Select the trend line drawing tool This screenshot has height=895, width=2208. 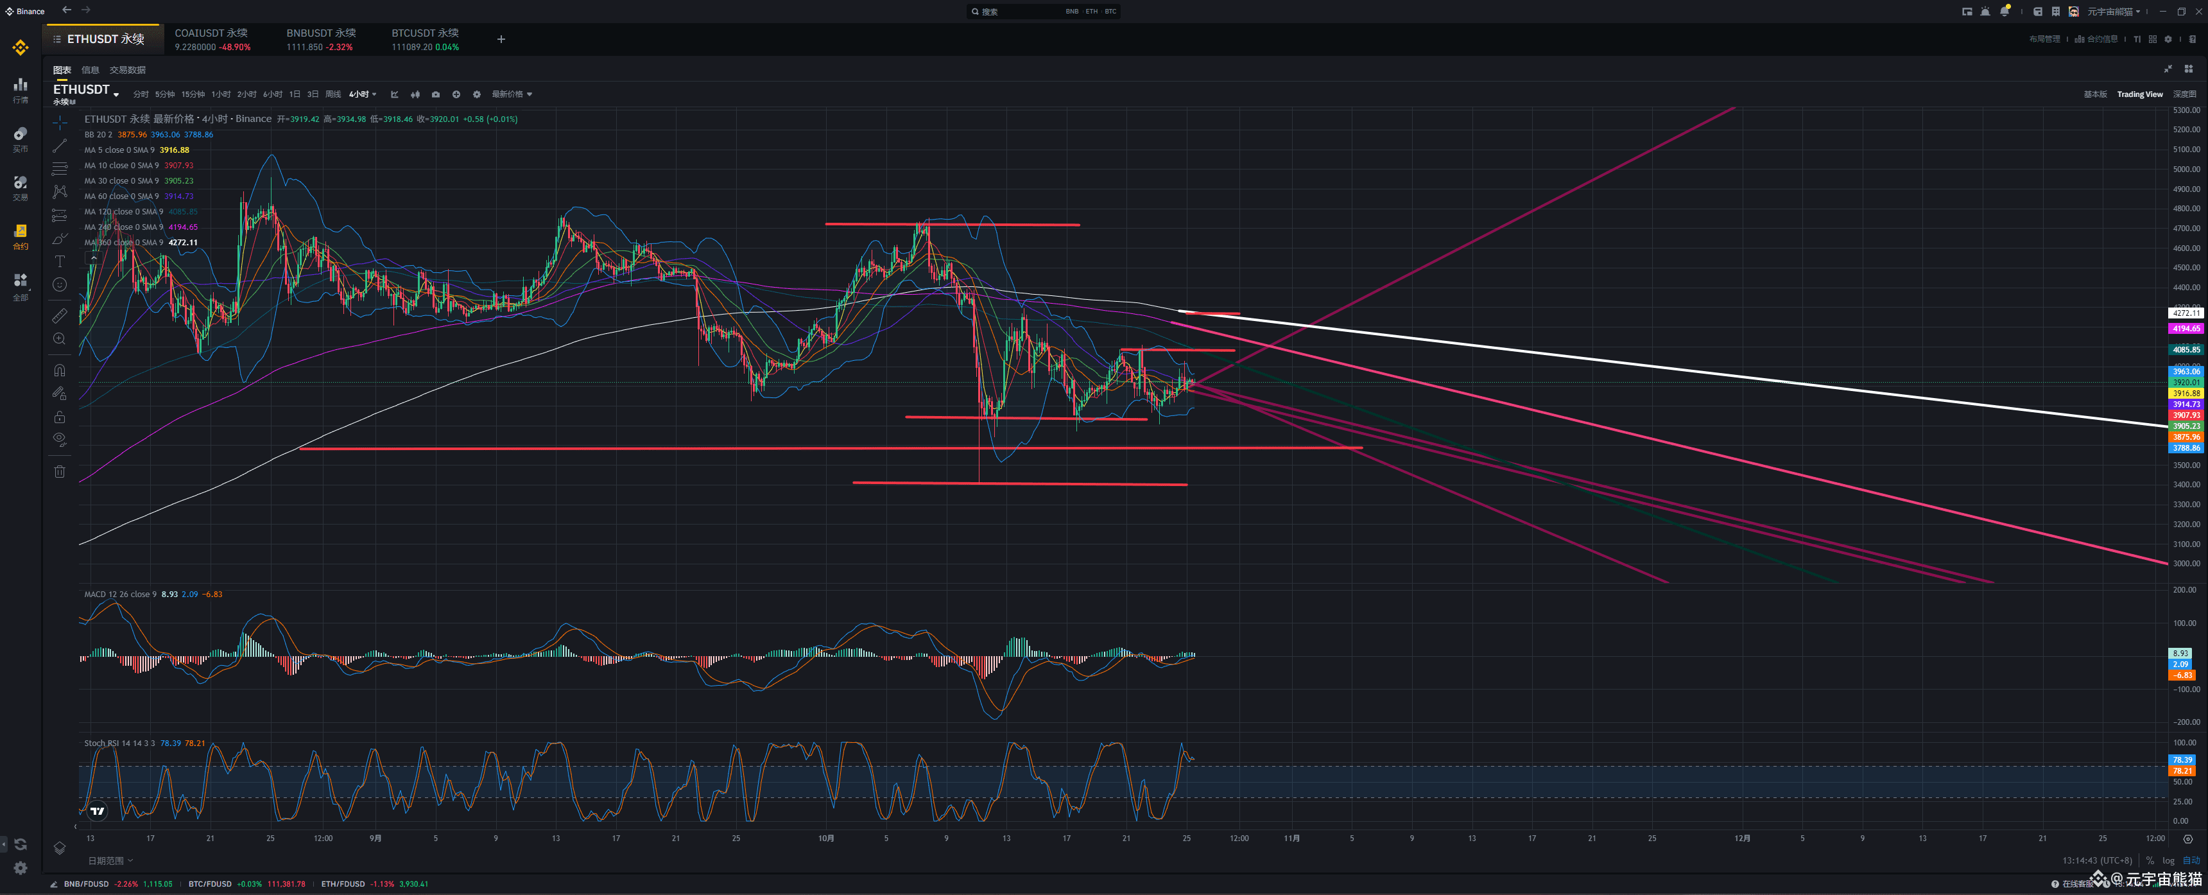(59, 146)
